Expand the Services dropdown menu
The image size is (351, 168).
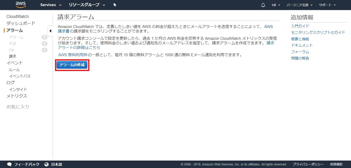(x=51, y=5)
